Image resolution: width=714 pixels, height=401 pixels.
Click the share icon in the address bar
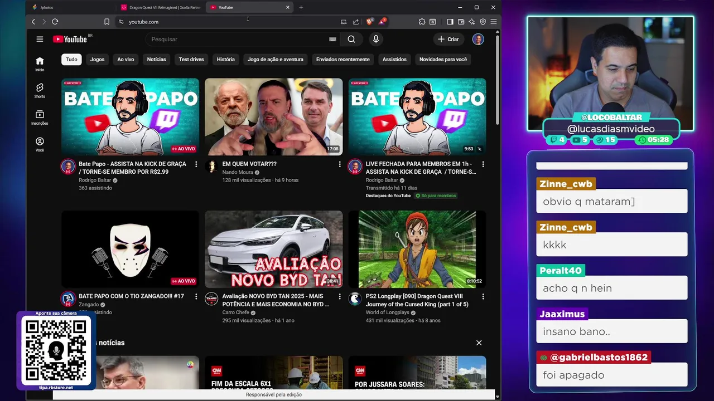pyautogui.click(x=356, y=22)
